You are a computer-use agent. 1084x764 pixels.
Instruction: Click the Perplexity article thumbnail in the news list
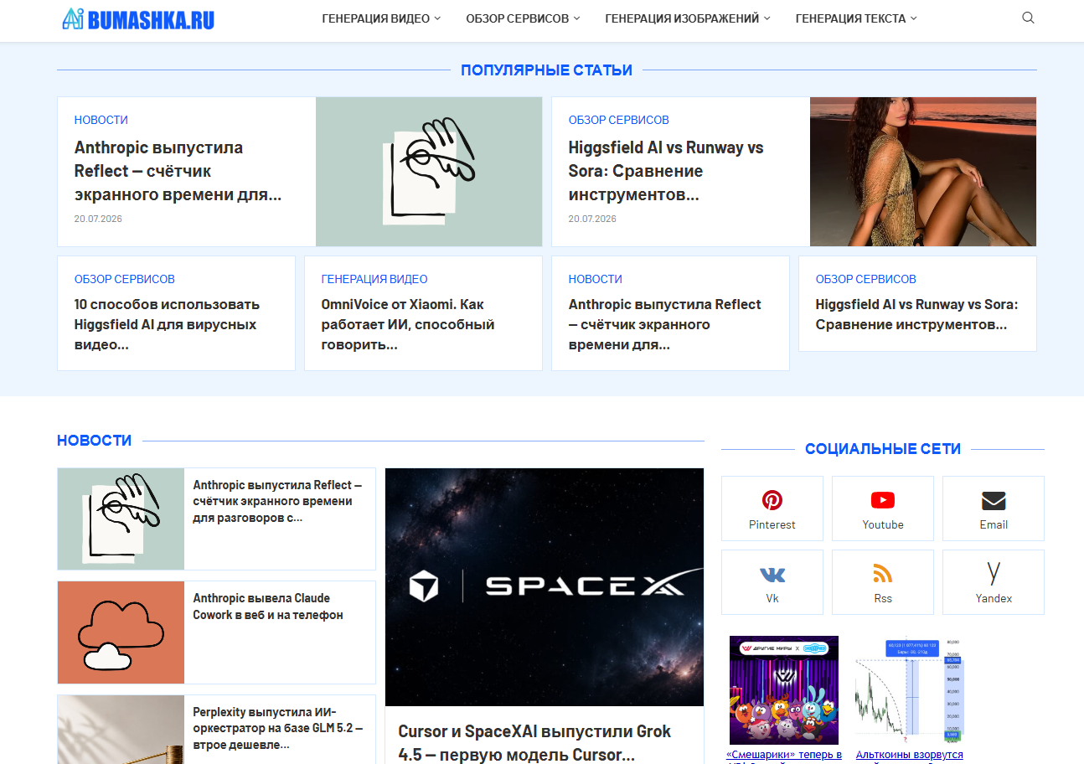(x=121, y=730)
